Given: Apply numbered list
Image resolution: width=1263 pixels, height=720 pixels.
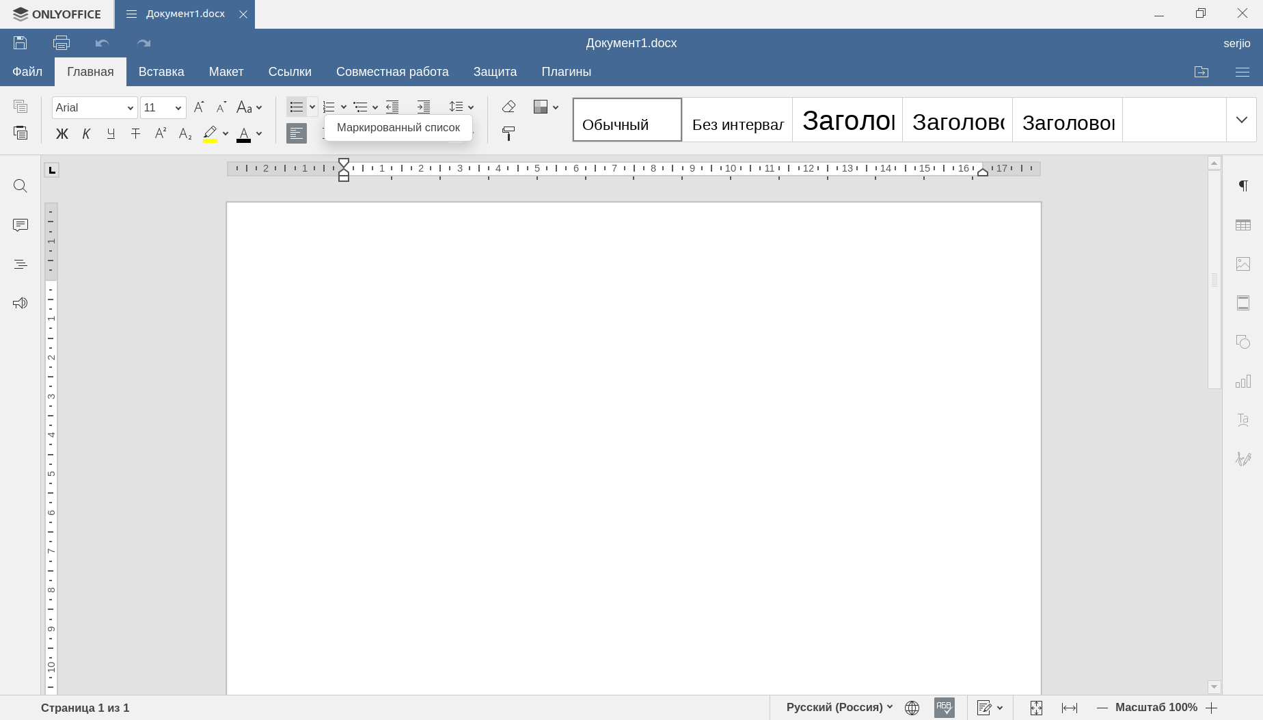Looking at the screenshot, I should [329, 107].
